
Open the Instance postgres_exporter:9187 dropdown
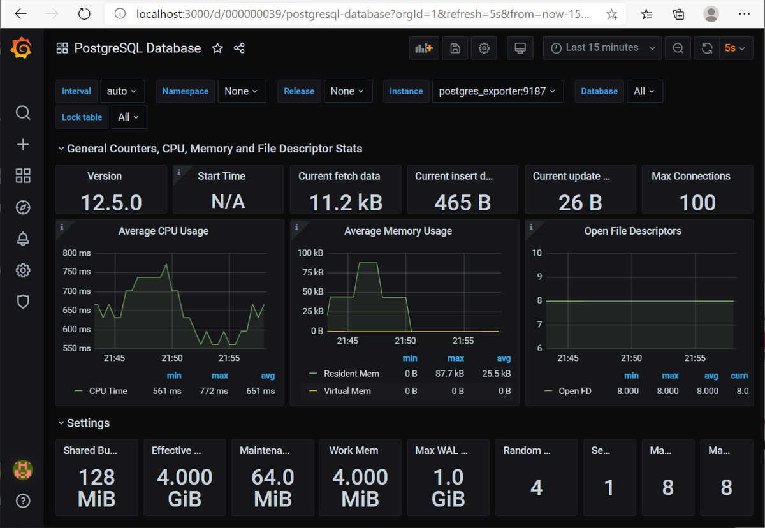(497, 91)
